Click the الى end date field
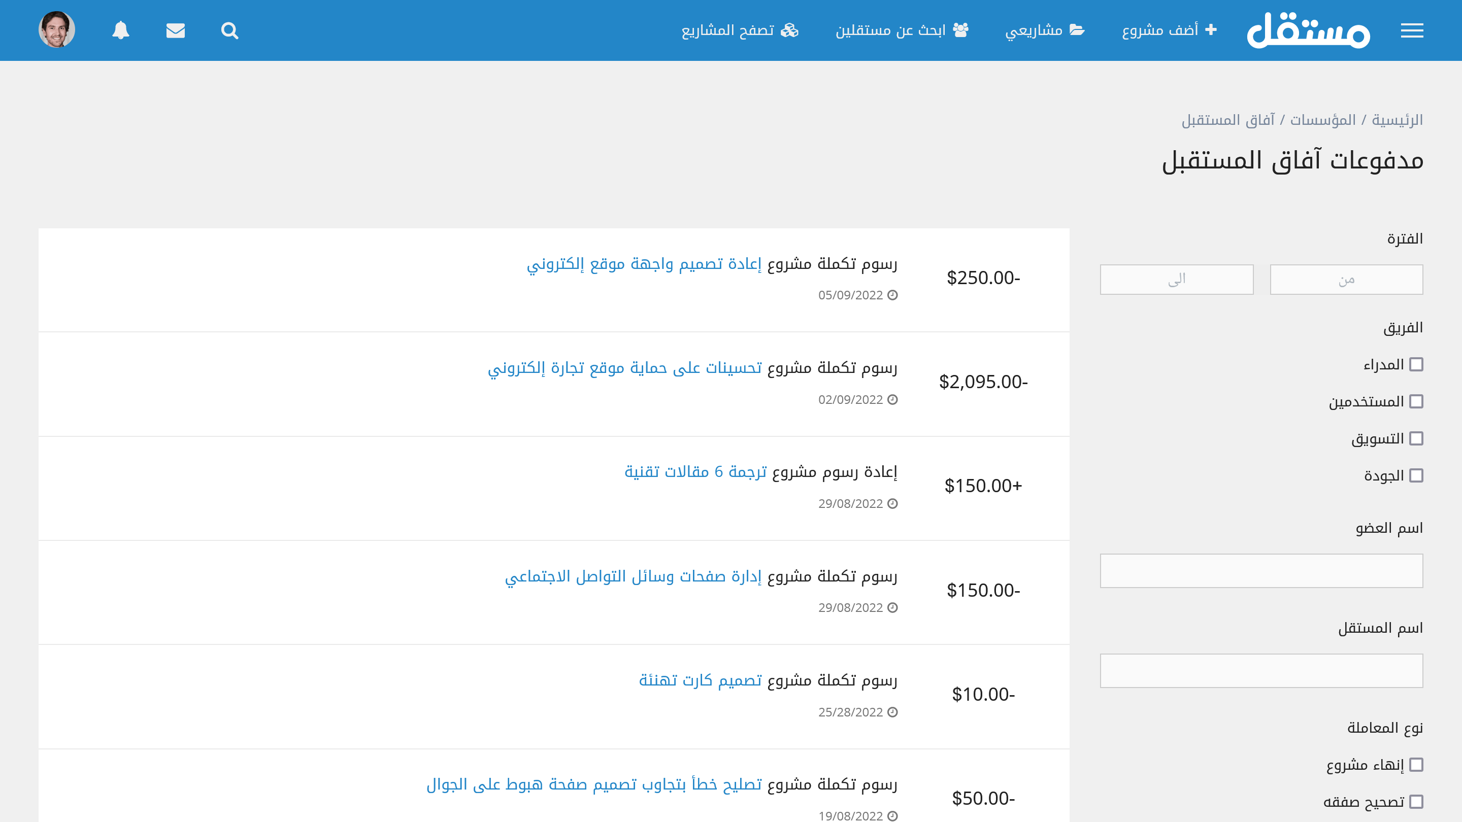The width and height of the screenshot is (1462, 822). [1176, 279]
